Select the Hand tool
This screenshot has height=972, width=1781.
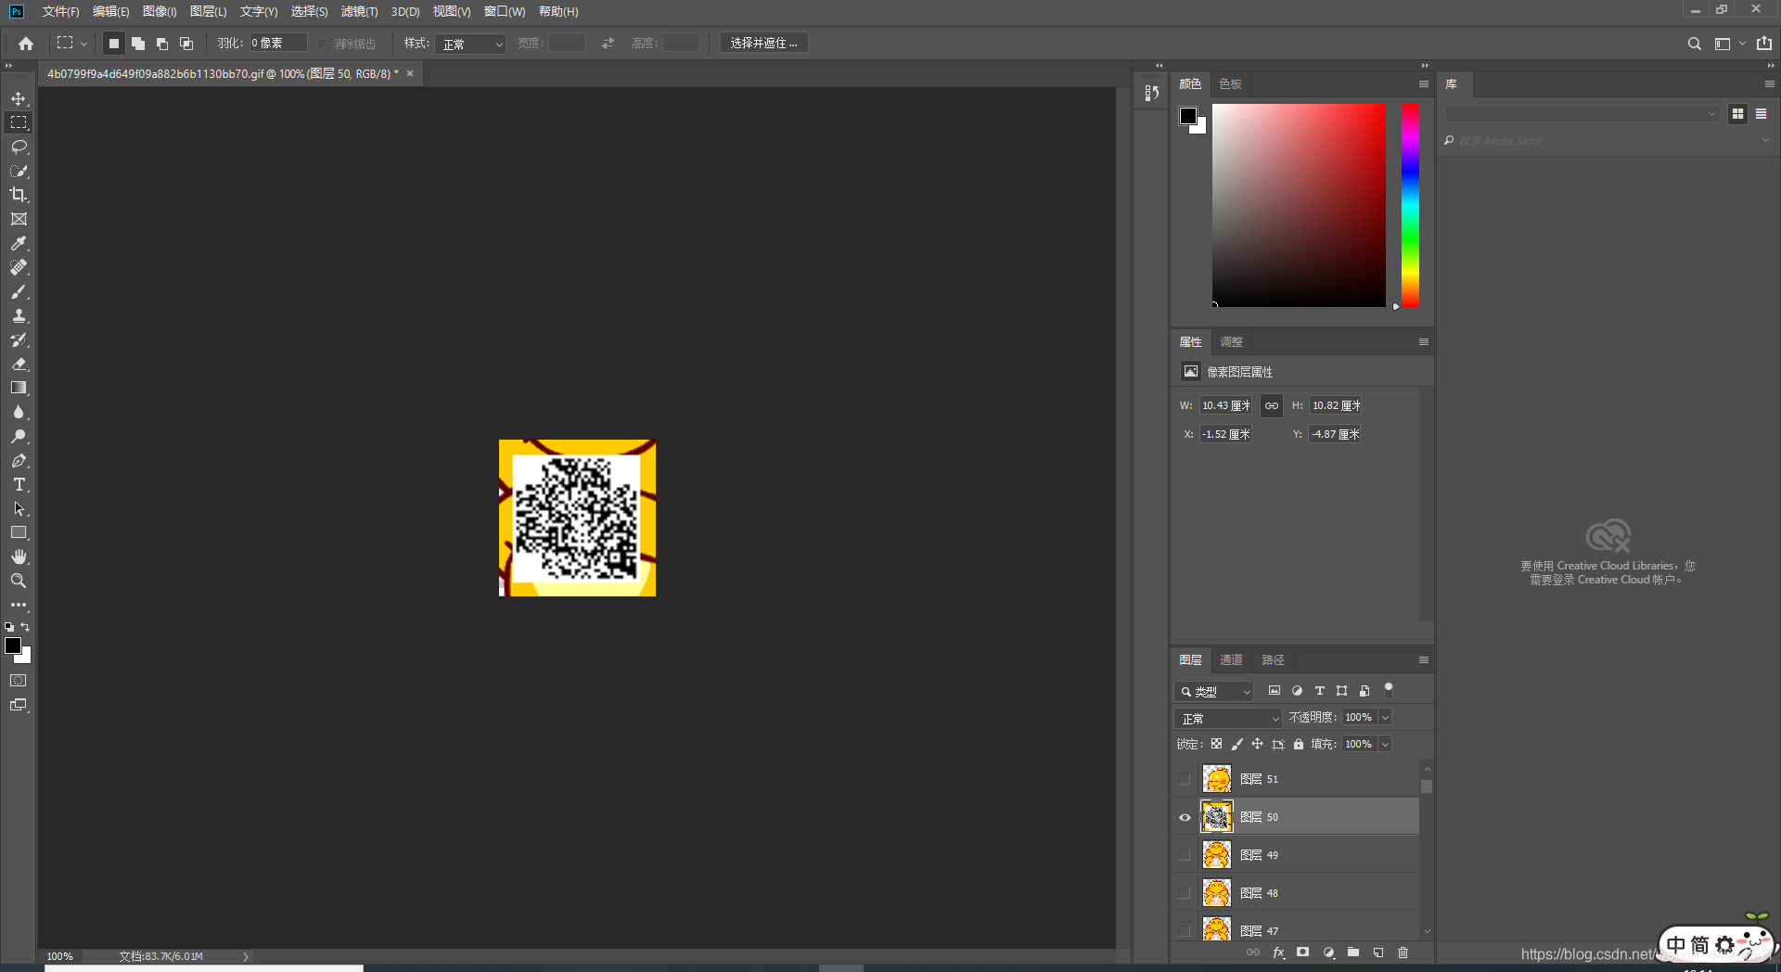(19, 556)
